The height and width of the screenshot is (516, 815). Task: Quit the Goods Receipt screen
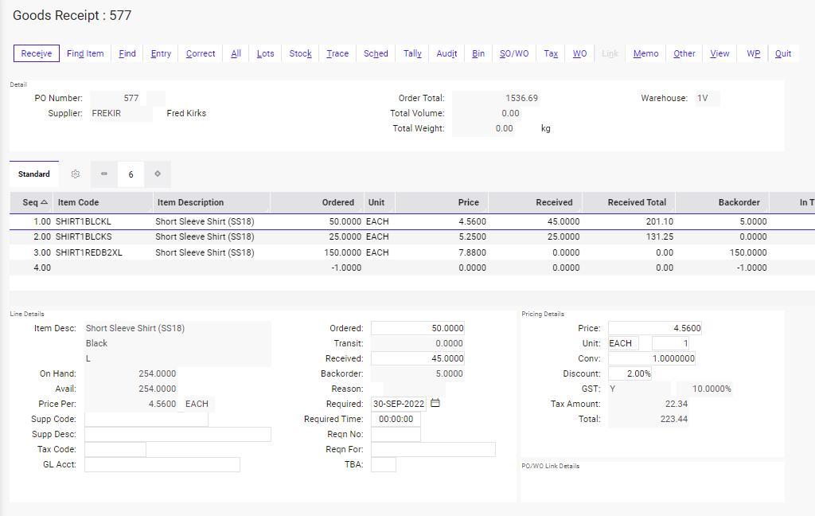[783, 53]
